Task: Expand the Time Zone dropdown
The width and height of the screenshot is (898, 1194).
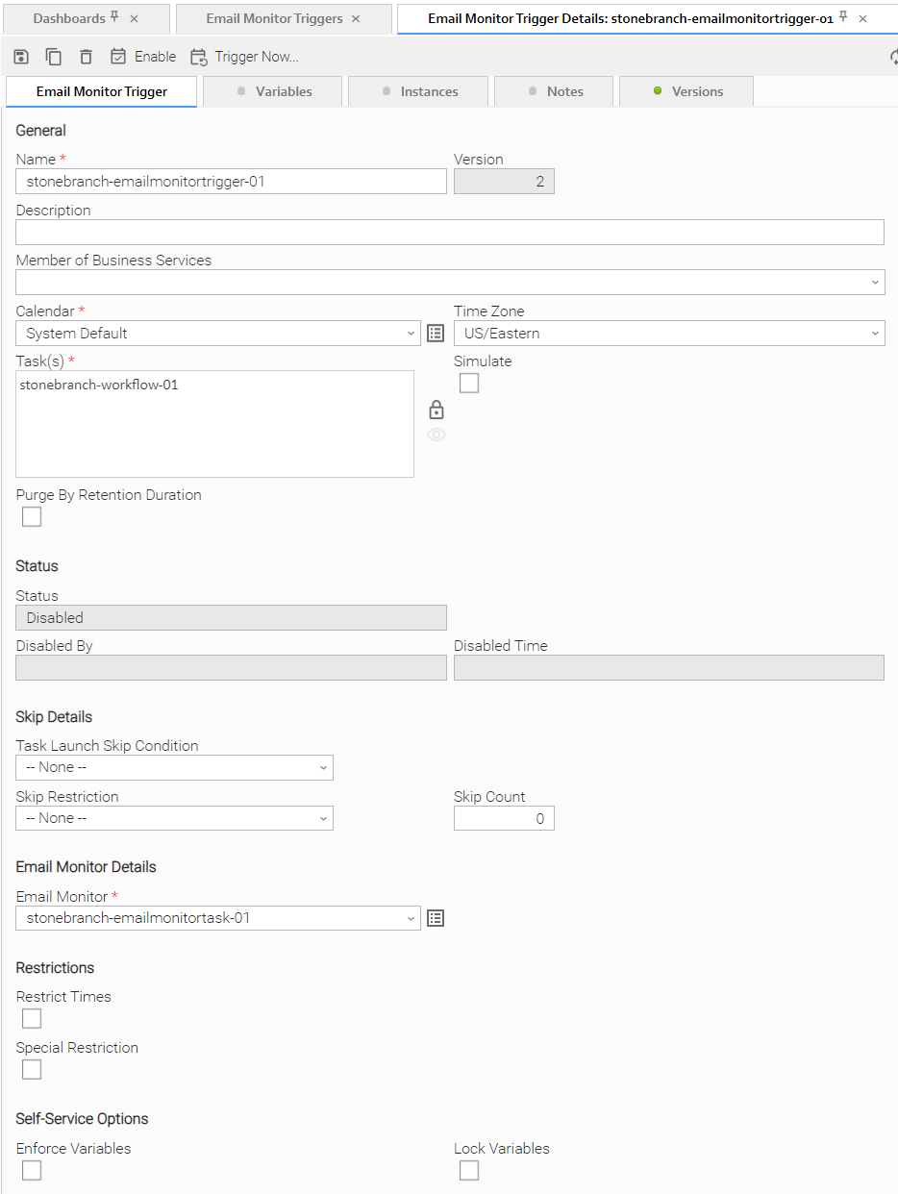Action: coord(668,334)
